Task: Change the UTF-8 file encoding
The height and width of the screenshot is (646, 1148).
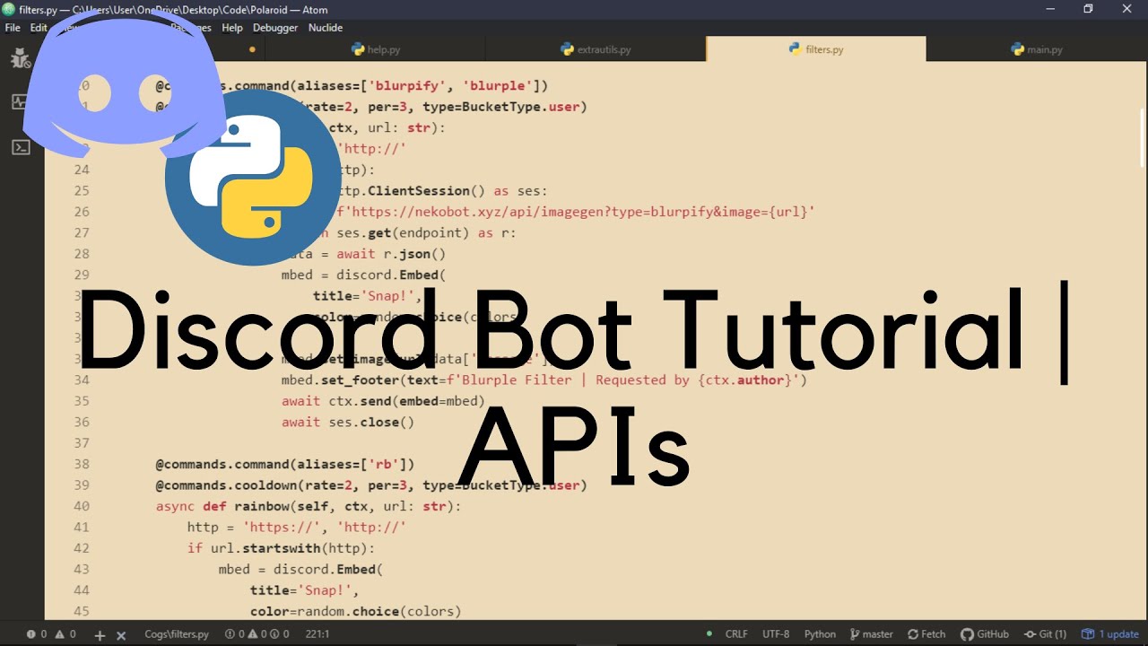Action: point(776,634)
